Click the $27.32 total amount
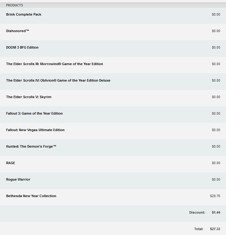This screenshot has height=235, width=226. pyautogui.click(x=215, y=229)
